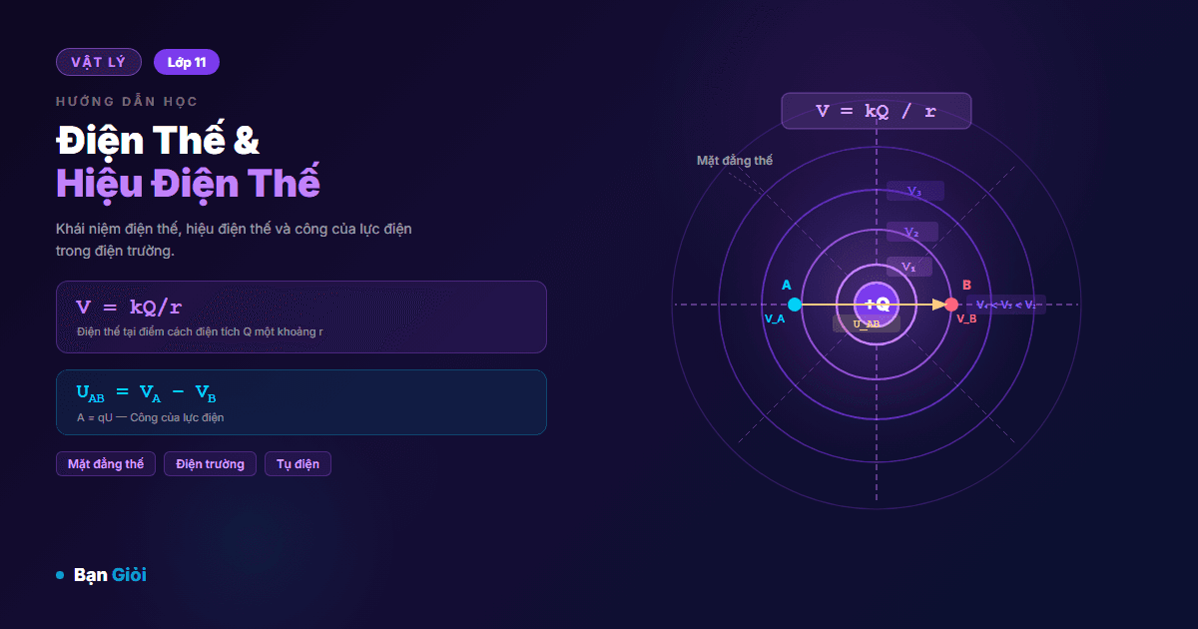Screen dimensions: 1198x629
Task: Click the V = kQ / r box above the diagram
Action: click(x=877, y=111)
